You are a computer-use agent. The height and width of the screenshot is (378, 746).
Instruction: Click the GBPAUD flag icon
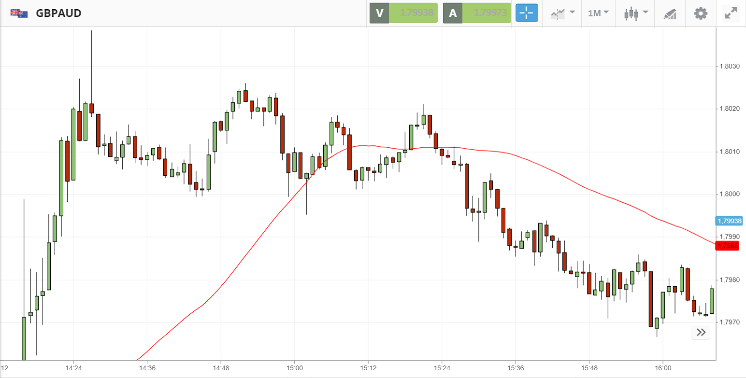(x=19, y=13)
